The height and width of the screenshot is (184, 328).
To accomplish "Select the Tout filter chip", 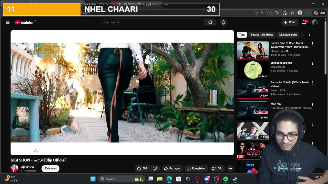I will [242, 35].
